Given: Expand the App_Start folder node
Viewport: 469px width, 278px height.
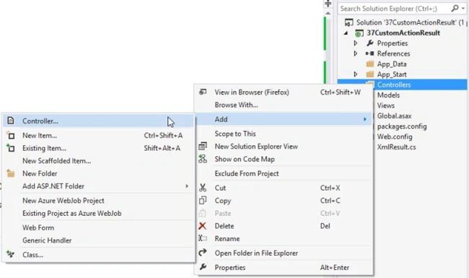Looking at the screenshot, I should coord(355,74).
